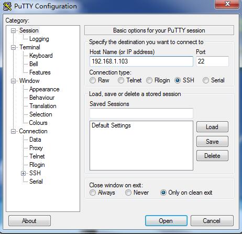Image resolution: width=242 pixels, height=234 pixels.
Task: Select the Serial connection type radio
Action: point(206,80)
